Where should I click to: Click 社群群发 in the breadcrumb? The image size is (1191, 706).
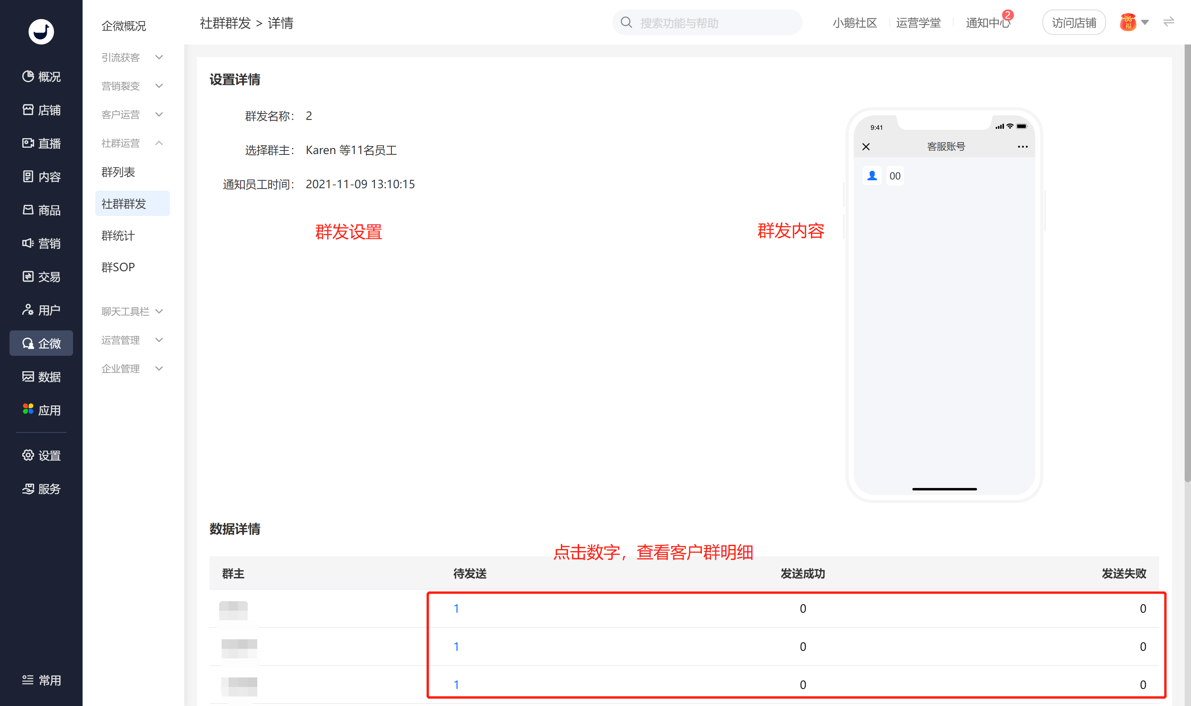coord(225,23)
